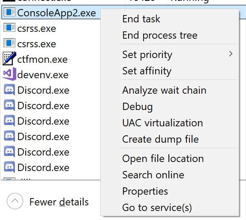
Task: Select Analyze wait chain
Action: [170, 90]
